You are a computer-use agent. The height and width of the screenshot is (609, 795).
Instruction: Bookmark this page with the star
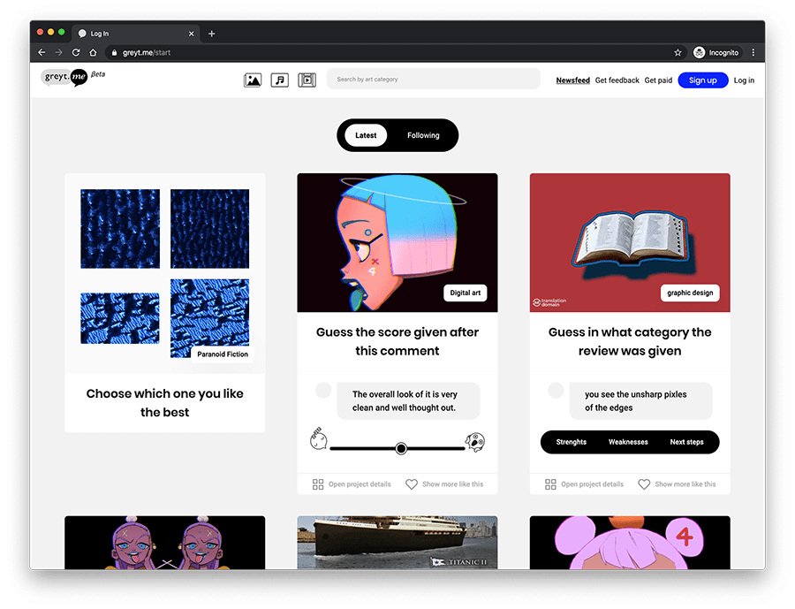coord(678,52)
